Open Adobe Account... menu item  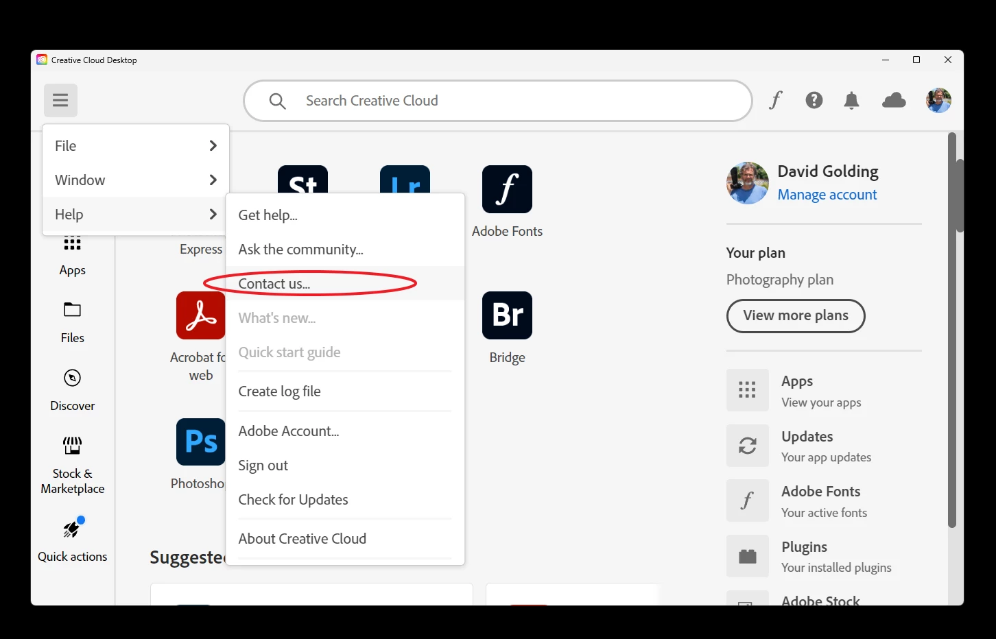click(345, 431)
